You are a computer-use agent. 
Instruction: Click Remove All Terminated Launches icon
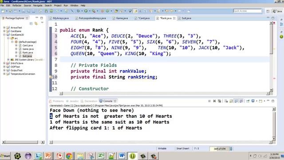point(220,101)
